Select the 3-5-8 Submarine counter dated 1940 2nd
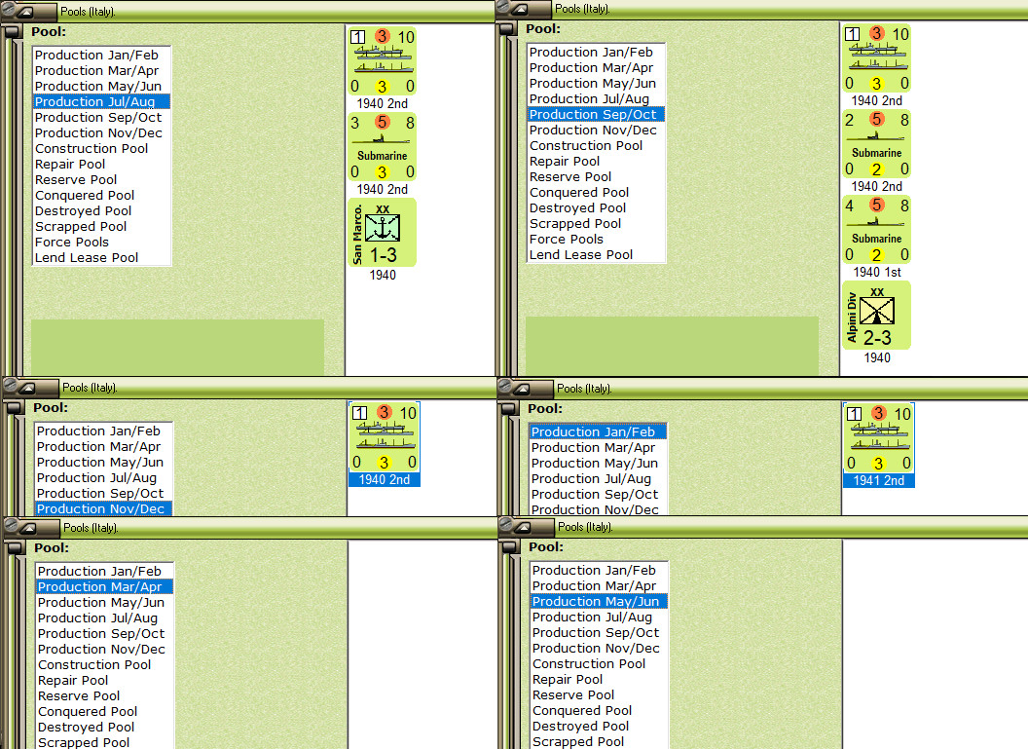1028x749 pixels. (383, 147)
